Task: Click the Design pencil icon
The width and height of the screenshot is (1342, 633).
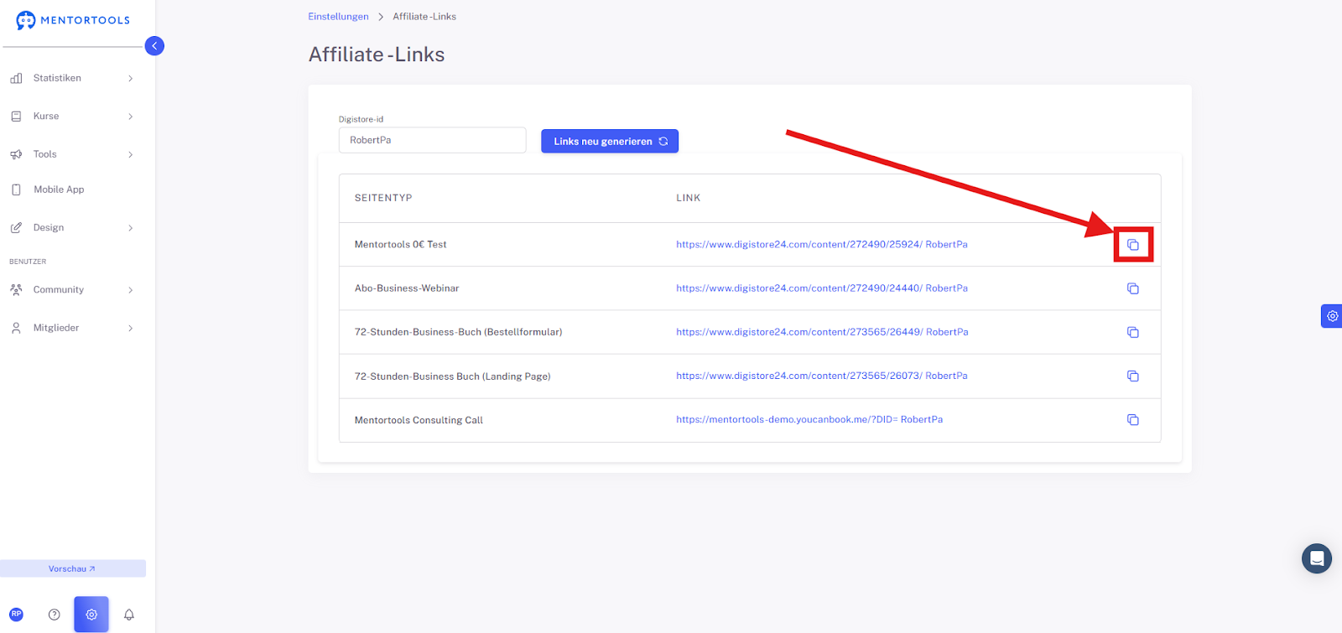Action: [x=16, y=228]
